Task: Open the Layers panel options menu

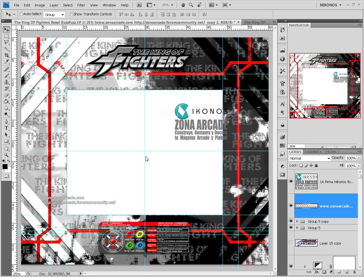Action: [x=360, y=151]
